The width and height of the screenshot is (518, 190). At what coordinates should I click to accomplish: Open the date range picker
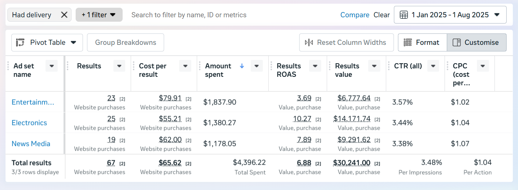(x=450, y=15)
